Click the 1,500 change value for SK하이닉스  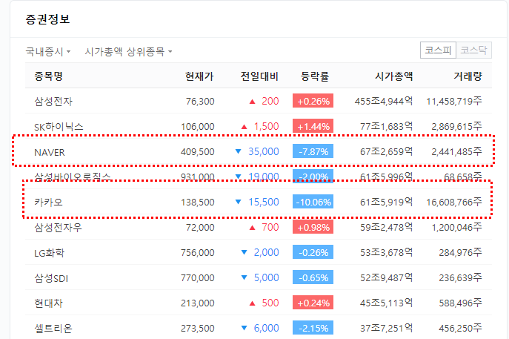click(266, 126)
